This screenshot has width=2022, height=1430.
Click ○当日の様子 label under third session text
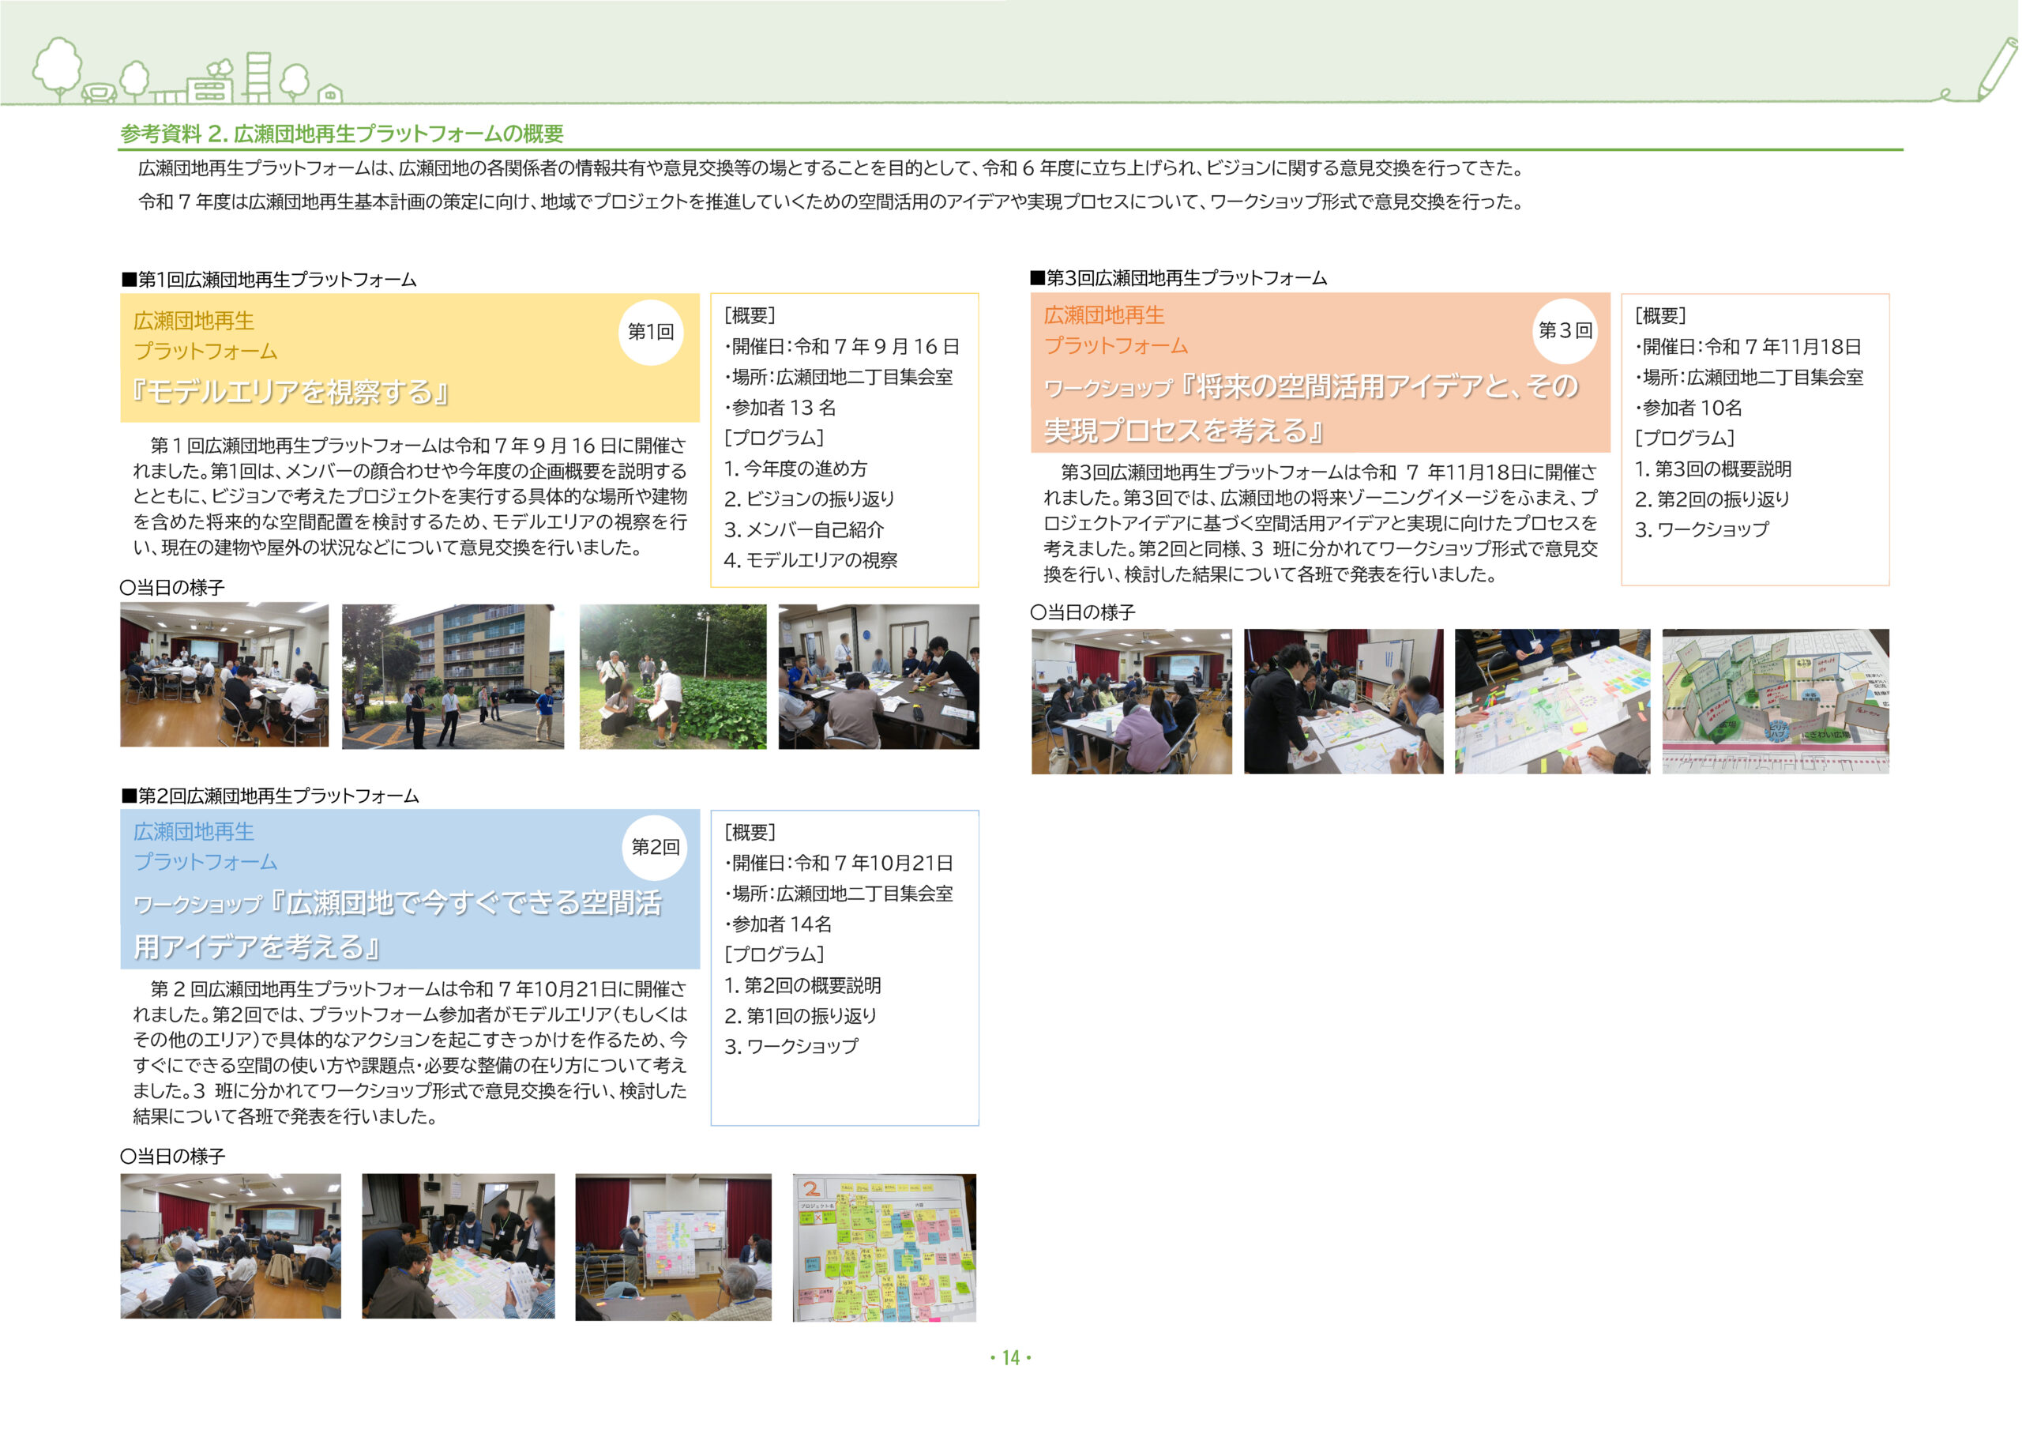pyautogui.click(x=1083, y=612)
